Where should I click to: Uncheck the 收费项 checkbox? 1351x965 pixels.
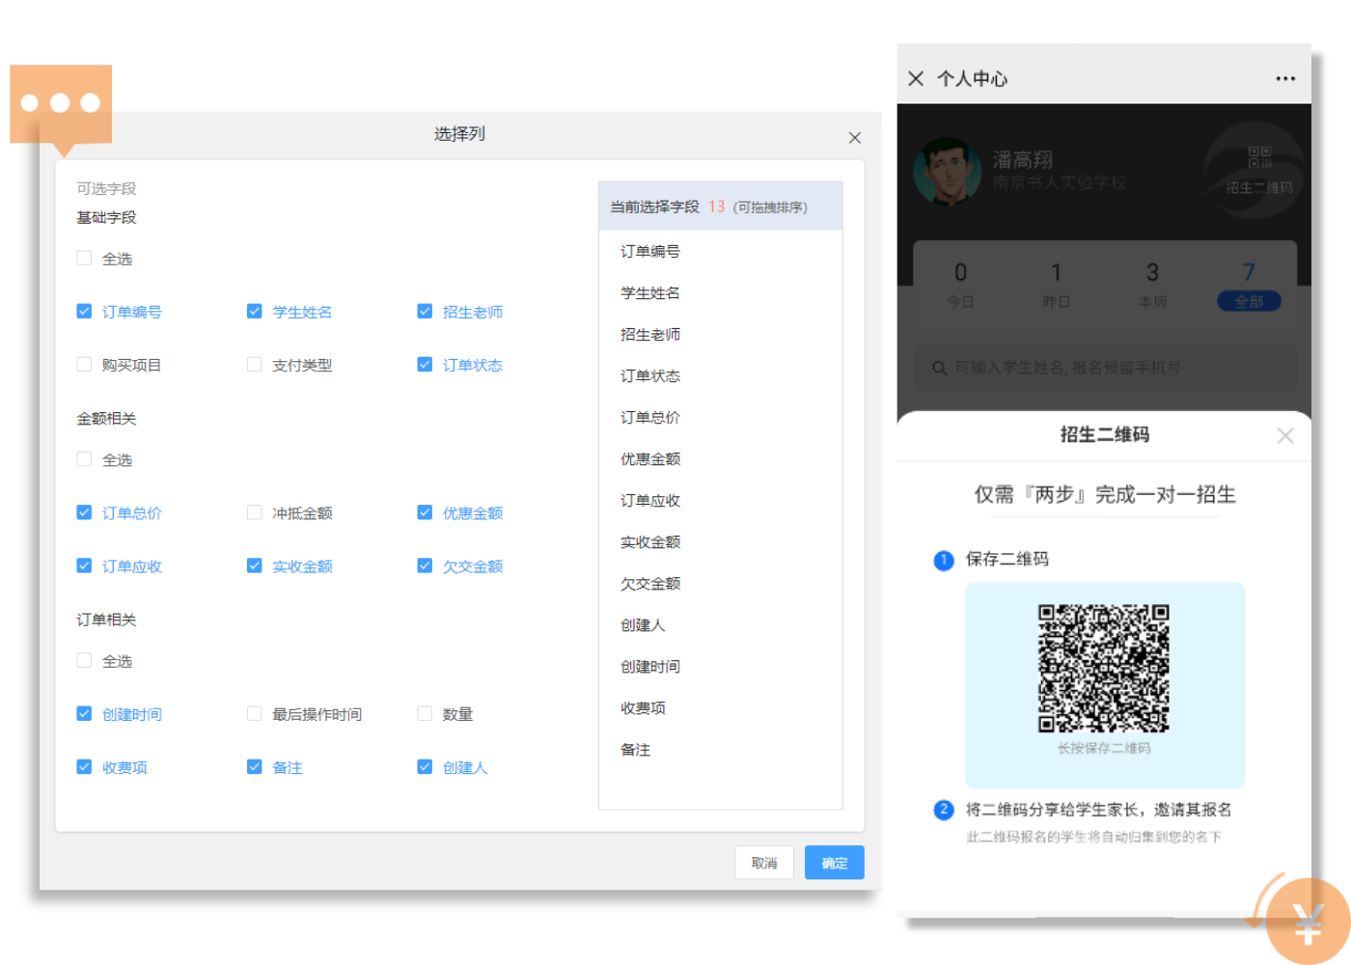click(84, 766)
